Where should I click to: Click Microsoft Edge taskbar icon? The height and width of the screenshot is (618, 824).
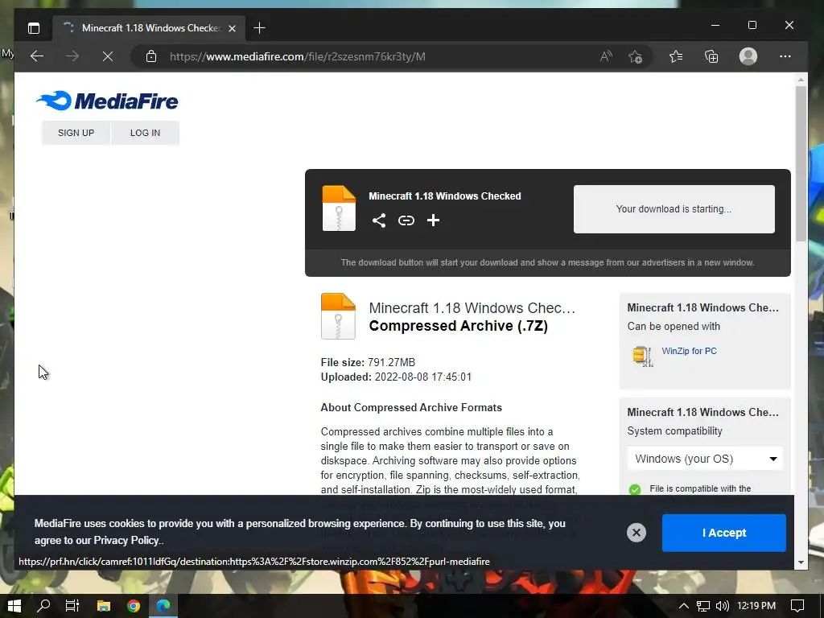(163, 606)
